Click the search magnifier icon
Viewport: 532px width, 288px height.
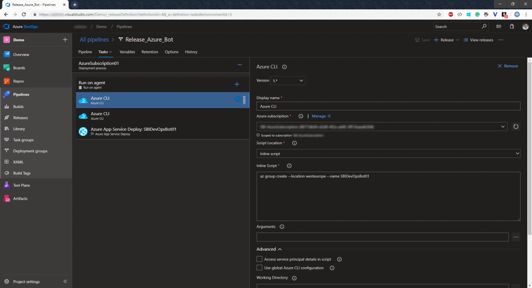(x=484, y=26)
